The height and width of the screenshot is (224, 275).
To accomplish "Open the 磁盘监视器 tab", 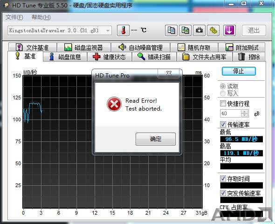I will pyautogui.click(x=84, y=48).
